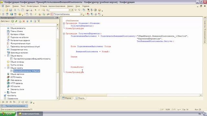Close the Configuration panel
Screen dimensions: 207x116
click(58, 18)
